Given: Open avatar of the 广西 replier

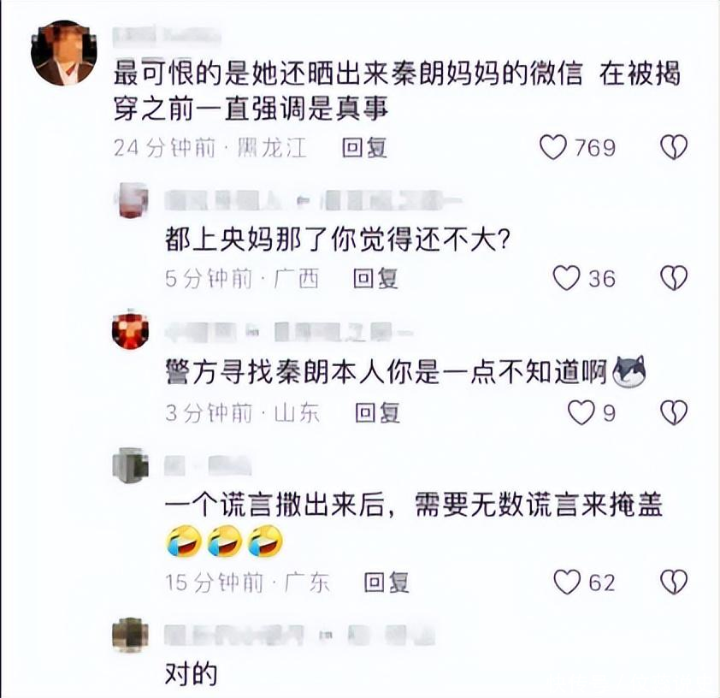Looking at the screenshot, I should coord(131,200).
